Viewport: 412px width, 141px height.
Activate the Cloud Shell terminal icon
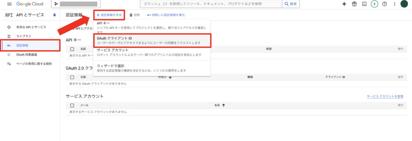[x=364, y=4]
